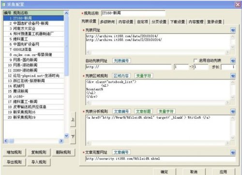Open help icon for 文章完整网址

[233, 152]
